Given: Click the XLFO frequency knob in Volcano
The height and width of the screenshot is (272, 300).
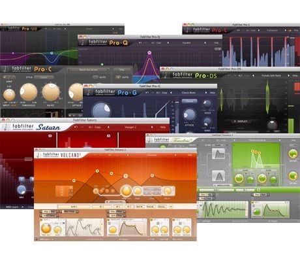Looking at the screenshot, I should pos(46,229).
